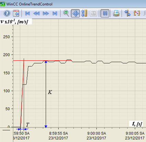Toggle the move trend area tool
146x142 pixels.
(x=75, y=13)
